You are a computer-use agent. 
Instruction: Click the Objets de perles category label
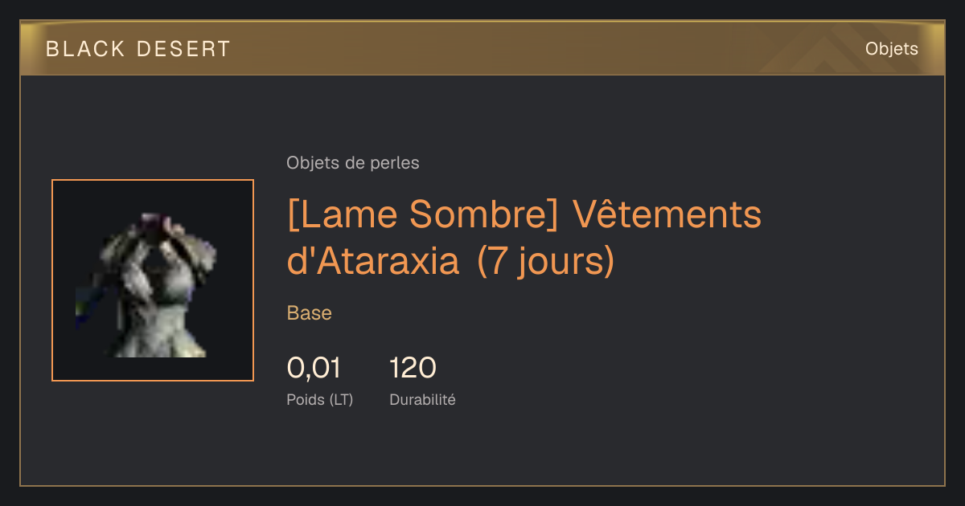click(352, 163)
